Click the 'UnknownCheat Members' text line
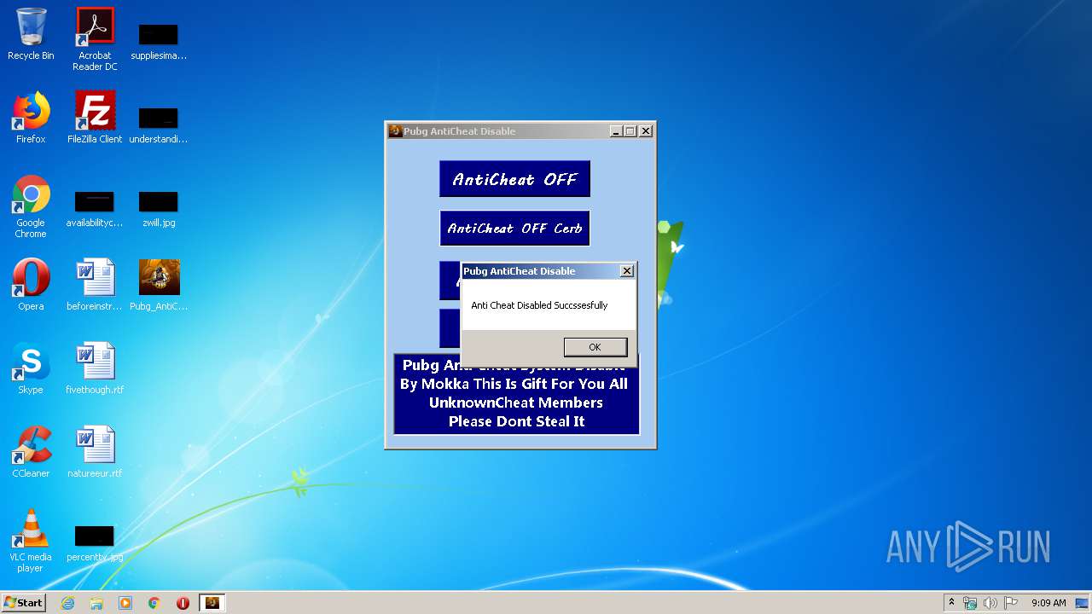The width and height of the screenshot is (1092, 614). (x=516, y=403)
